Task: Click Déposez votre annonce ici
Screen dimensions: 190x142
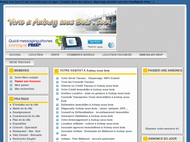Action: (x=162, y=129)
